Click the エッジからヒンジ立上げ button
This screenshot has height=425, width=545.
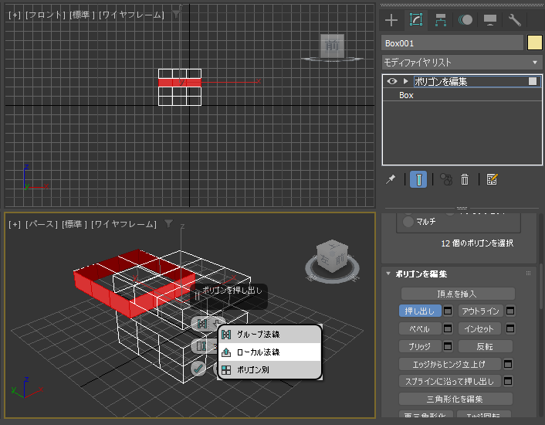pos(449,364)
